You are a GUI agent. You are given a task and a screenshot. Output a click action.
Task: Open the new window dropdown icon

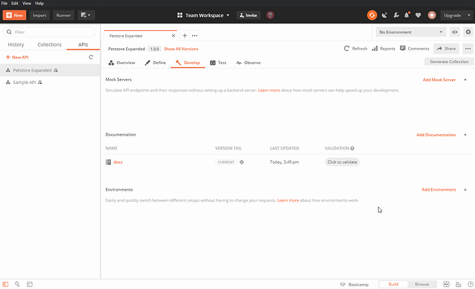tap(86, 15)
